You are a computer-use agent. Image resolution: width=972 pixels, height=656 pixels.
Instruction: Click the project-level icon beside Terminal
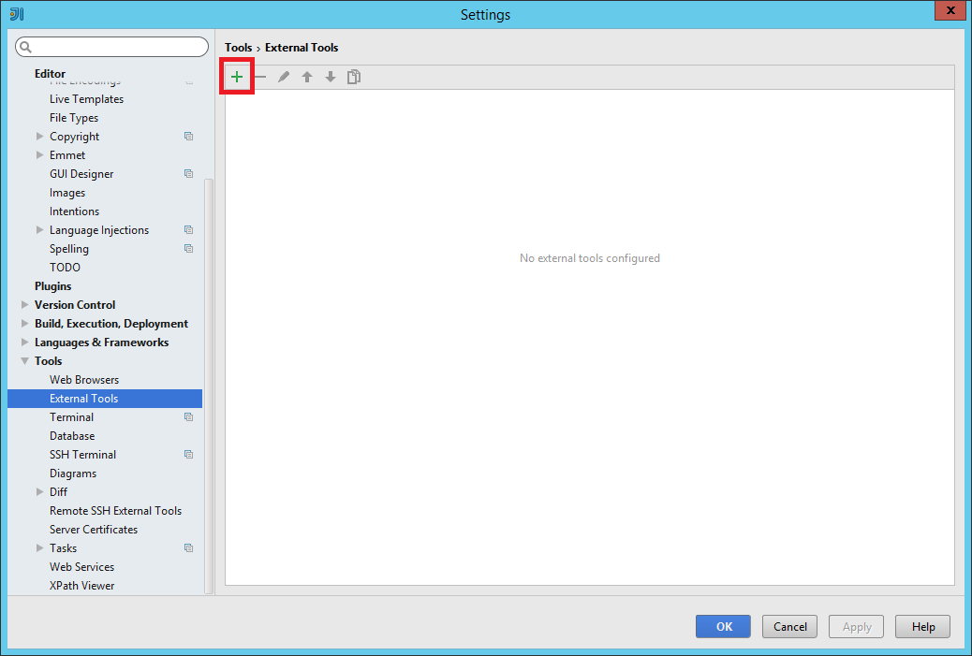pyautogui.click(x=188, y=417)
